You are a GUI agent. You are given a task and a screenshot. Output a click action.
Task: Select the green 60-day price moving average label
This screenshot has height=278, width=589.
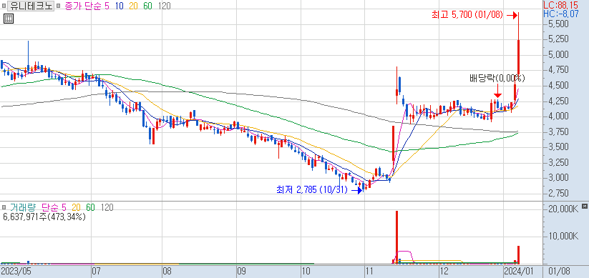tap(147, 6)
